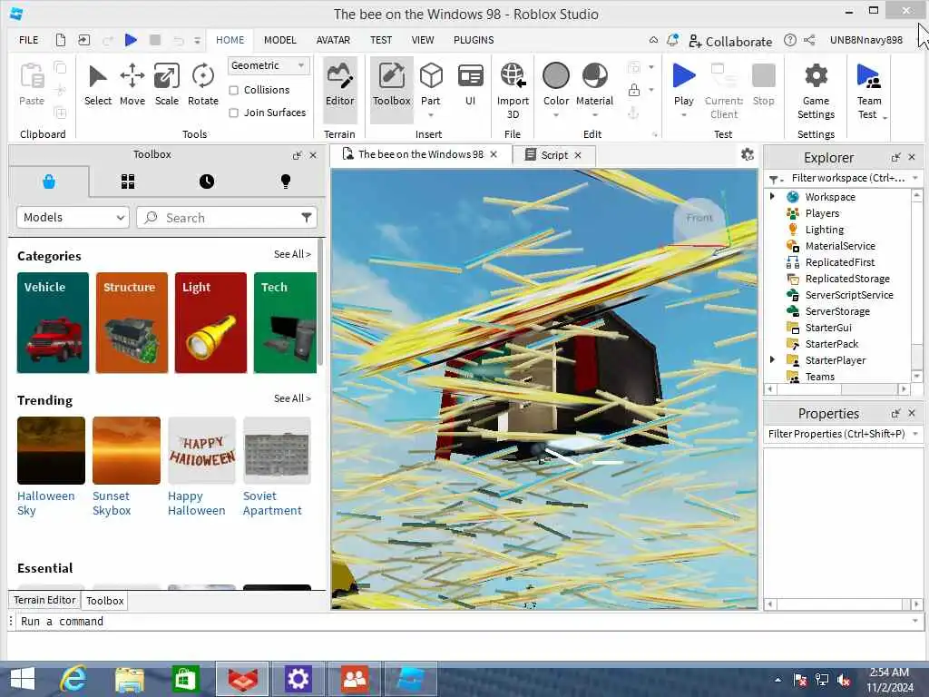Click the notifications bell icon
929x697 pixels.
[x=672, y=40]
